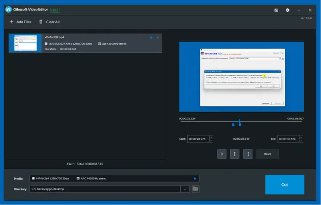Click the Reset button

point(267,154)
